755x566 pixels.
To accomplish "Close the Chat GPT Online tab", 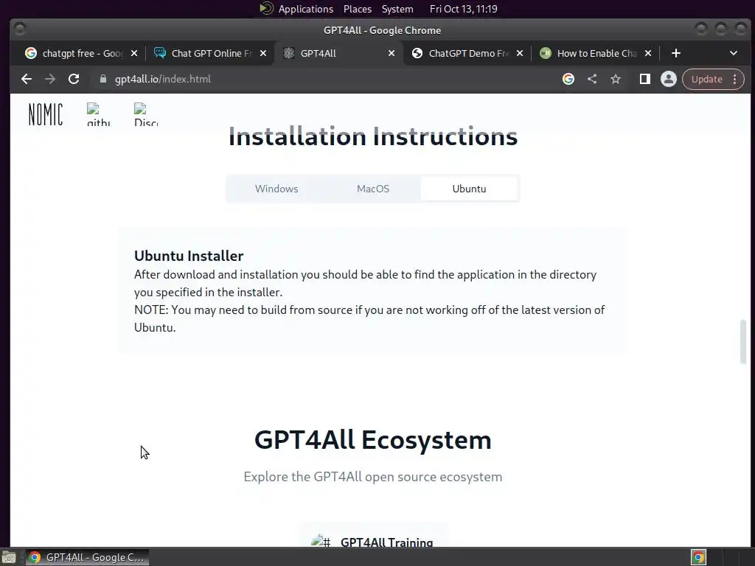I will tap(263, 53).
